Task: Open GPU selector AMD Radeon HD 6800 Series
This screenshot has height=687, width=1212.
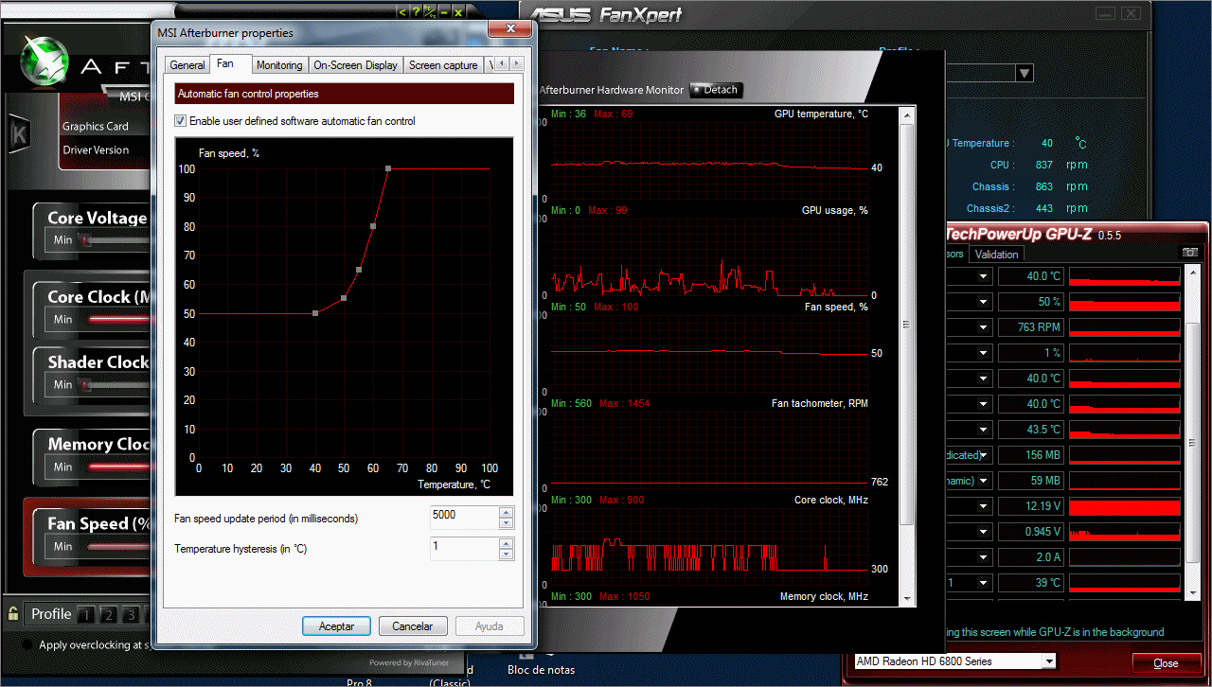Action: tap(954, 661)
